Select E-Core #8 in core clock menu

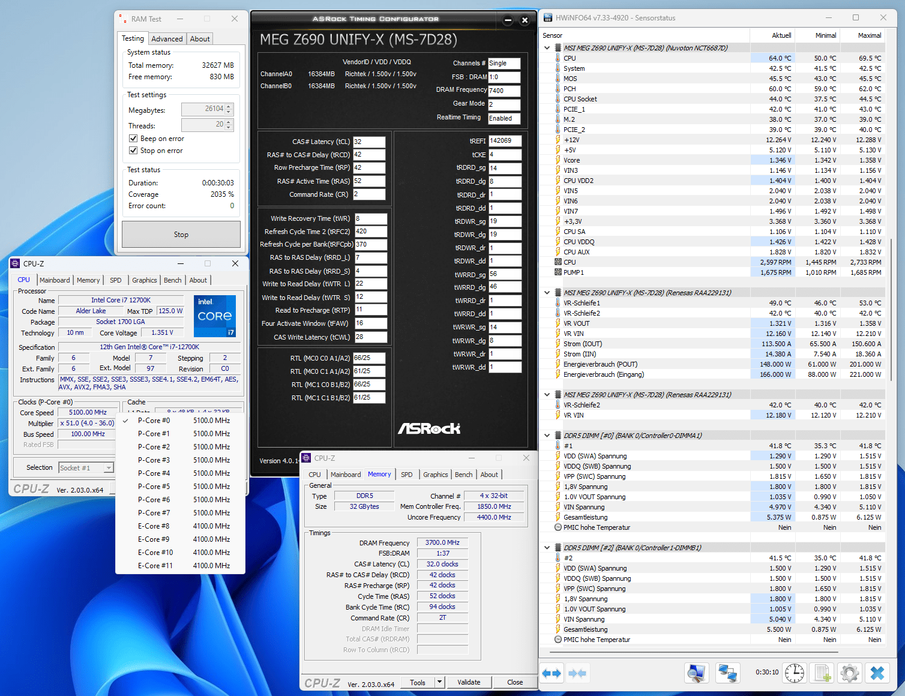coord(180,526)
